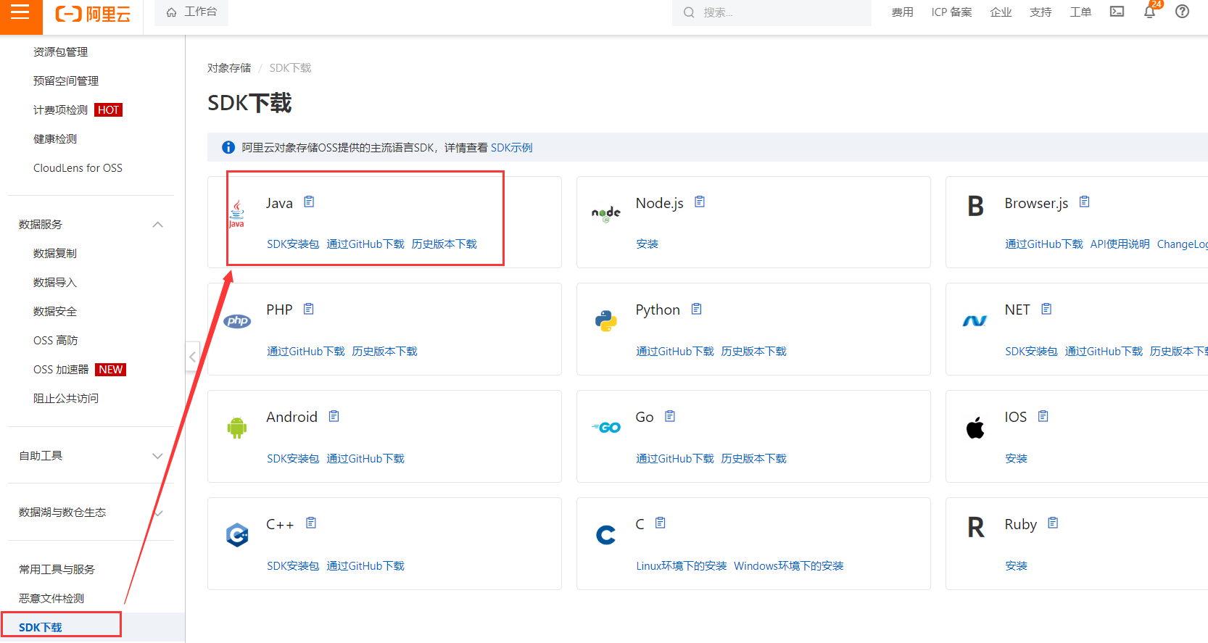Collapse the 数据服务 section

coord(157,225)
